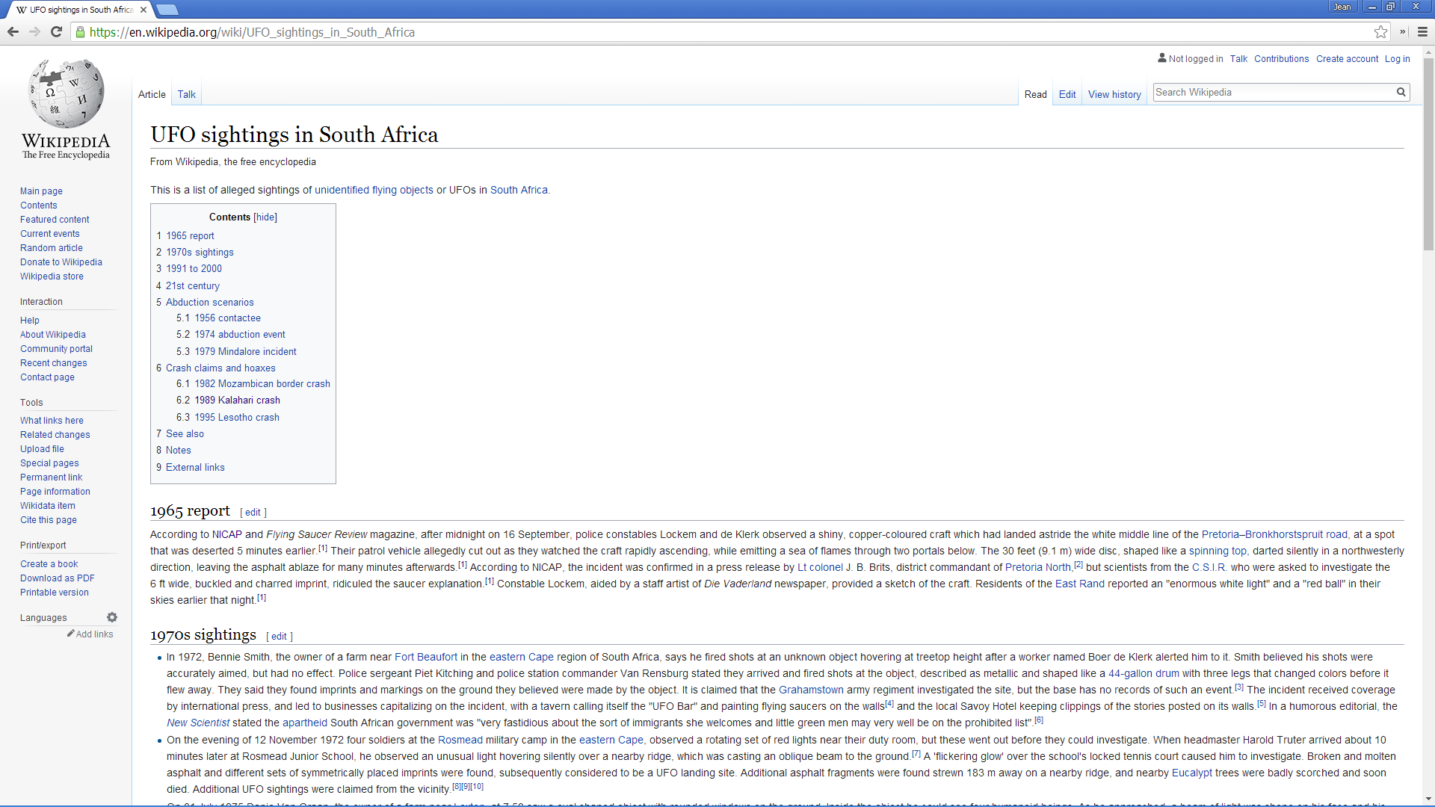Image resolution: width=1435 pixels, height=807 pixels.
Task: Click the Wikipedia search magnifier icon
Action: [1401, 92]
